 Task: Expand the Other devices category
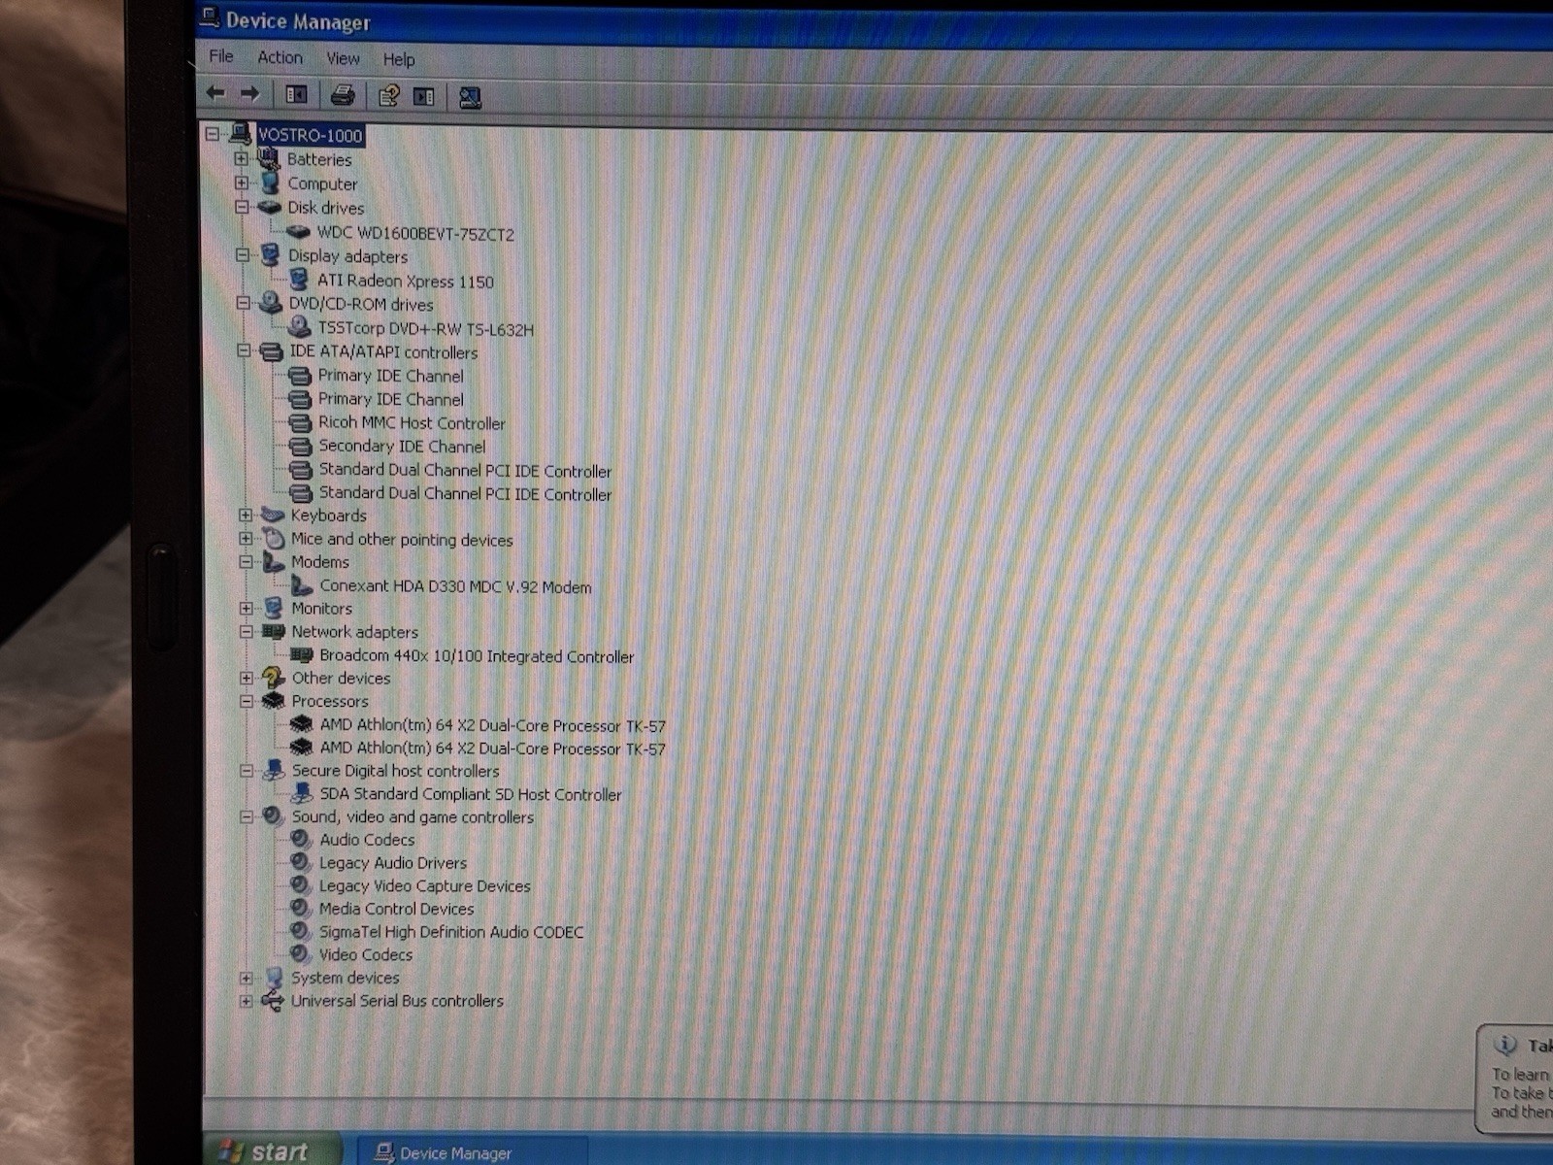coord(247,678)
